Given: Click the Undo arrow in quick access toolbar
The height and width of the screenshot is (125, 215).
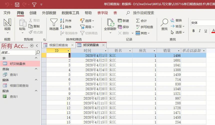Looking at the screenshot, I should [7, 4].
